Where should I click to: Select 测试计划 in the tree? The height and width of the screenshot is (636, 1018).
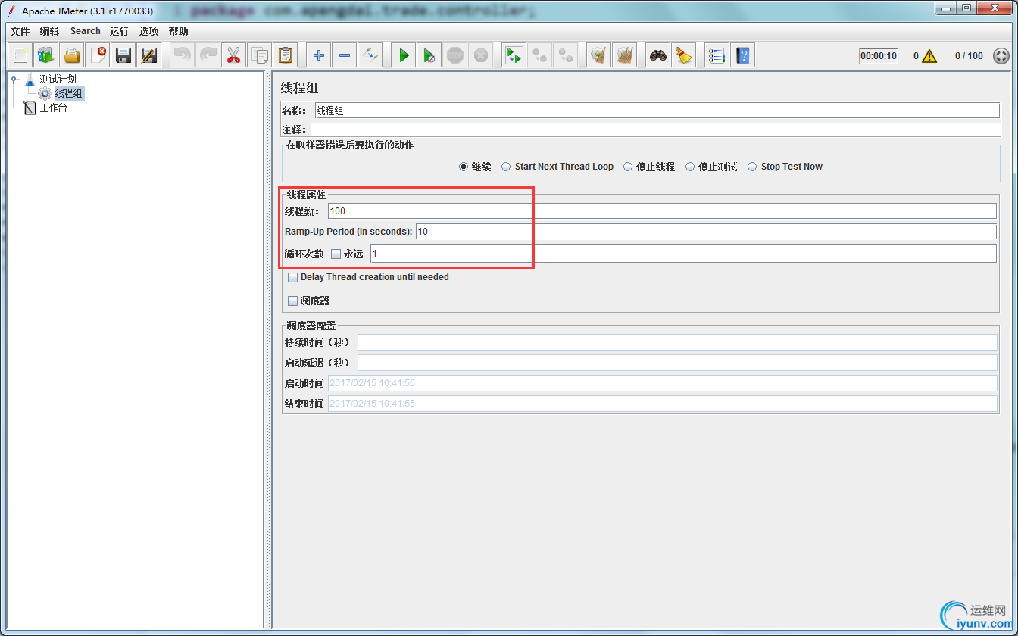[58, 79]
